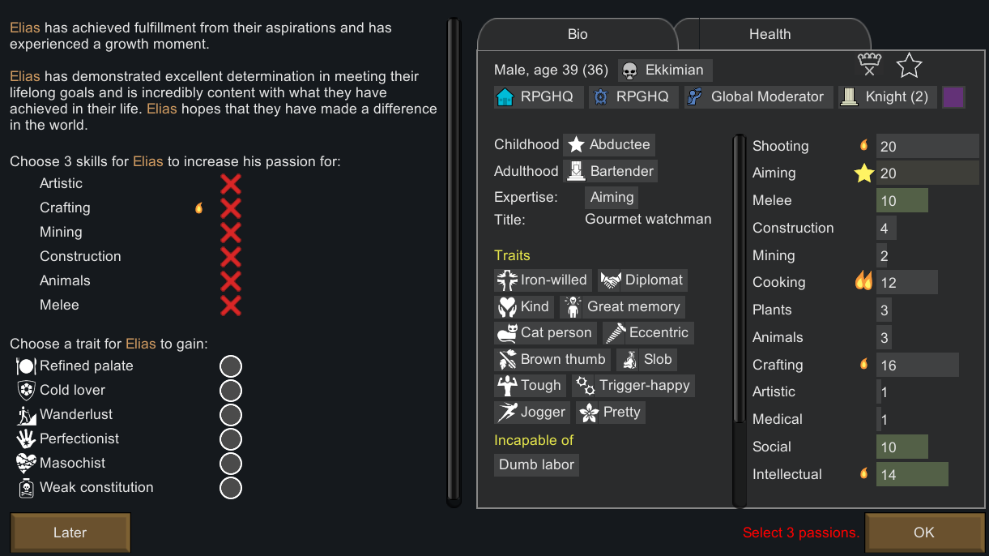Click the purple favorite color swatch
This screenshot has width=989, height=556.
(954, 97)
